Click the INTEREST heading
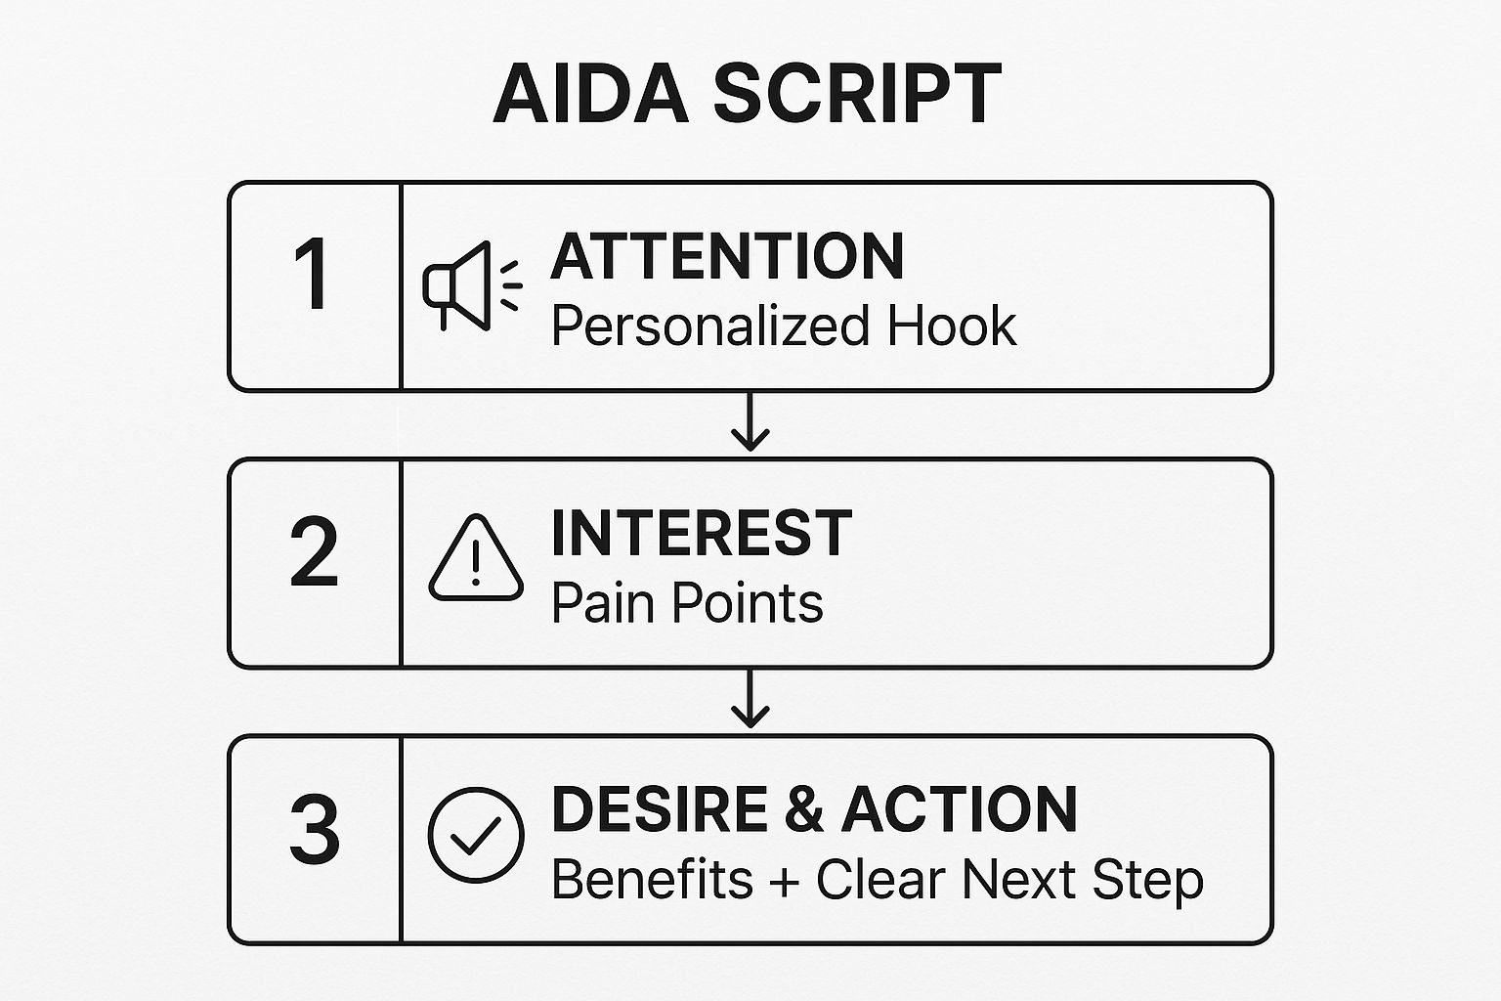 tap(701, 534)
